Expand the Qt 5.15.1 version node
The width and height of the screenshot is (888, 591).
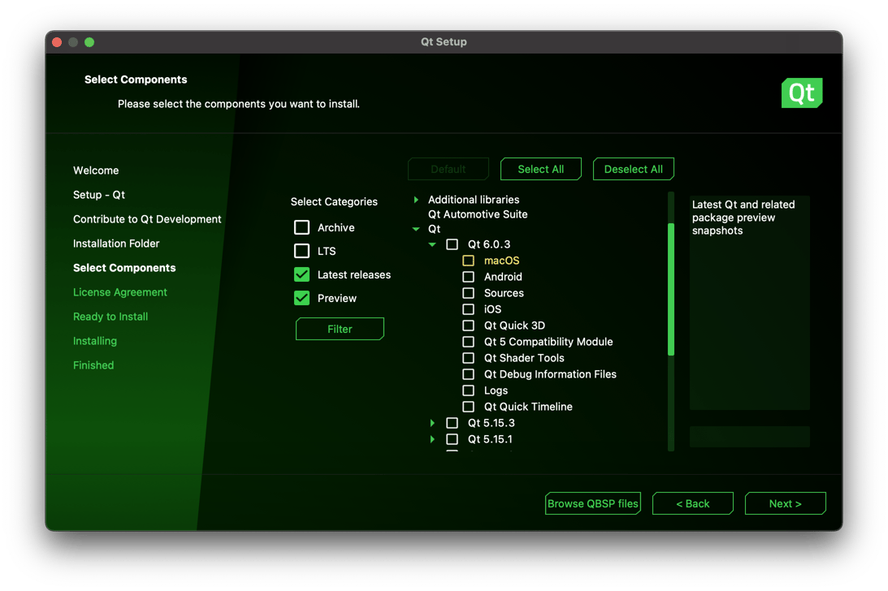pyautogui.click(x=432, y=439)
